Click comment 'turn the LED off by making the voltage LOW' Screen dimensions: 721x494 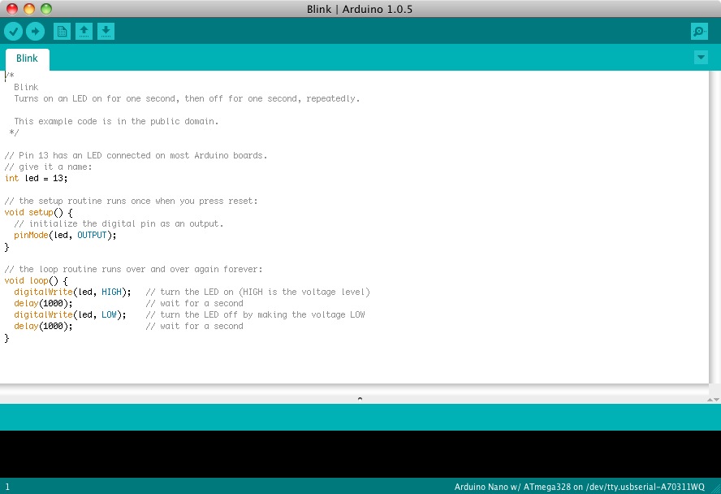[x=255, y=314]
